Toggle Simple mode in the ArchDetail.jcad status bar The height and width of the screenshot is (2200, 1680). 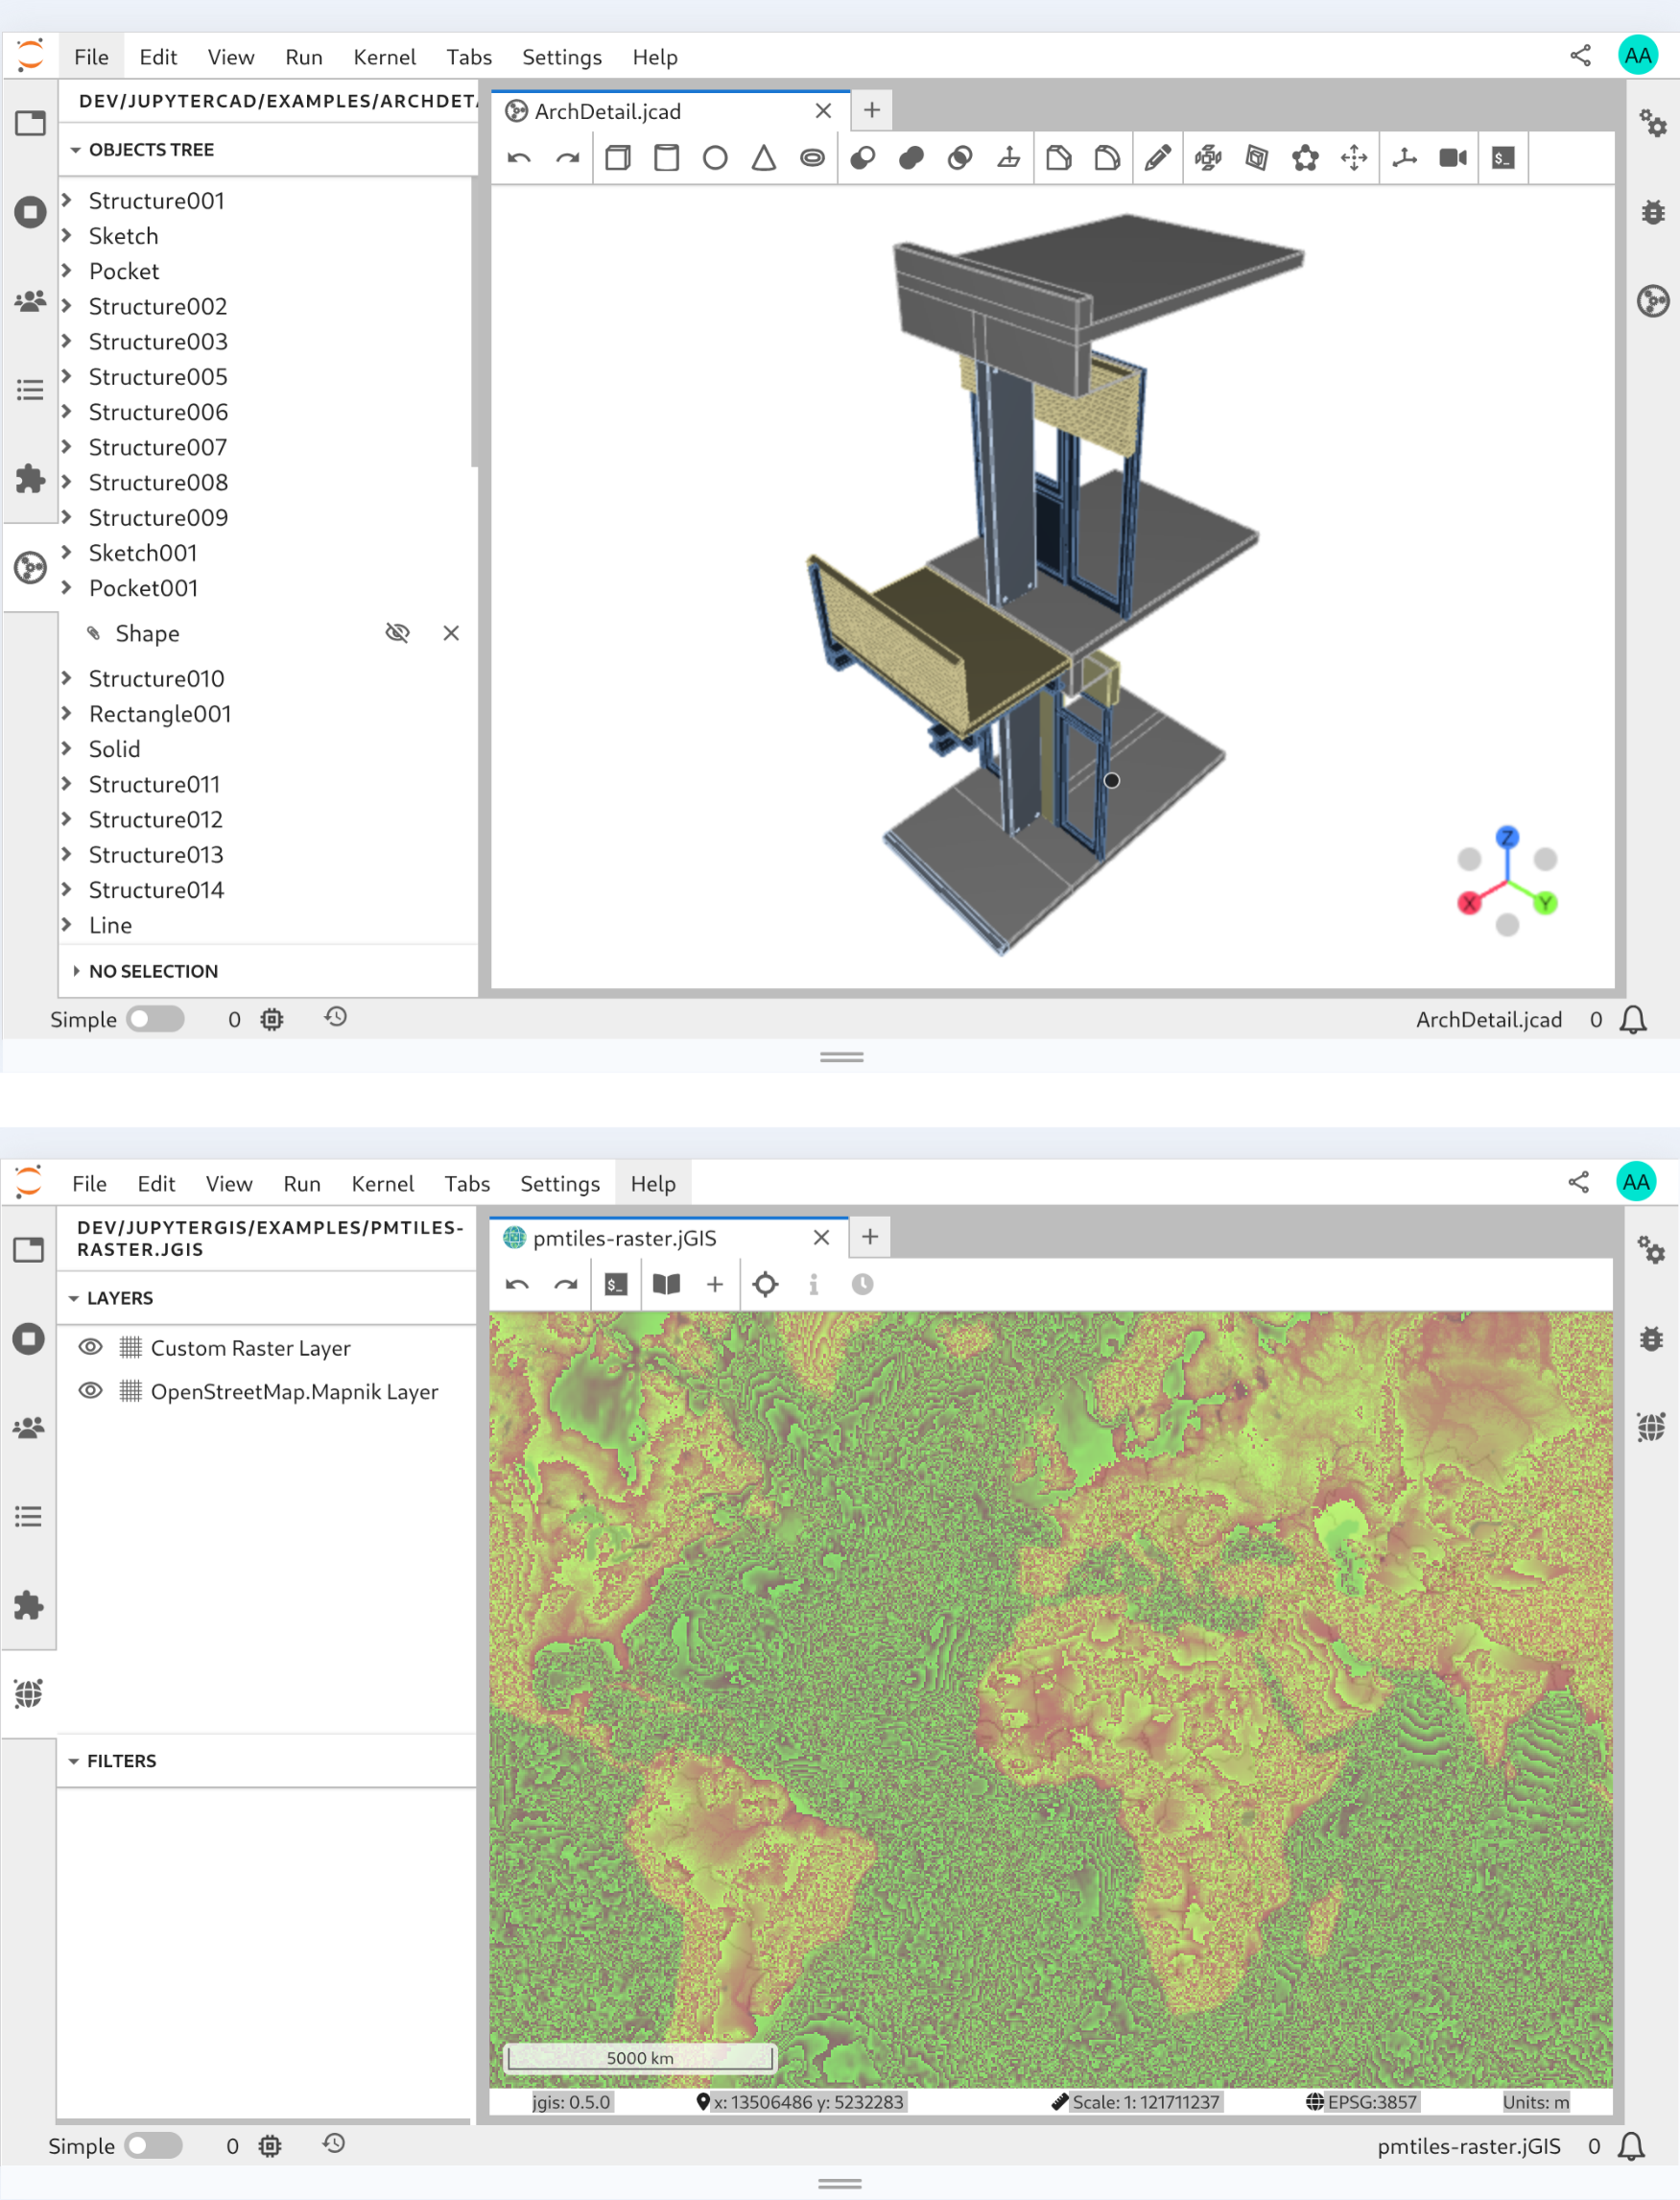(155, 1019)
